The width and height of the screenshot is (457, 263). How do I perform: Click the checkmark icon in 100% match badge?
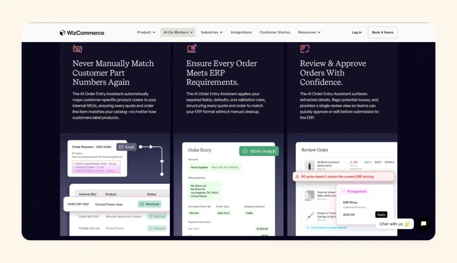[x=245, y=151]
